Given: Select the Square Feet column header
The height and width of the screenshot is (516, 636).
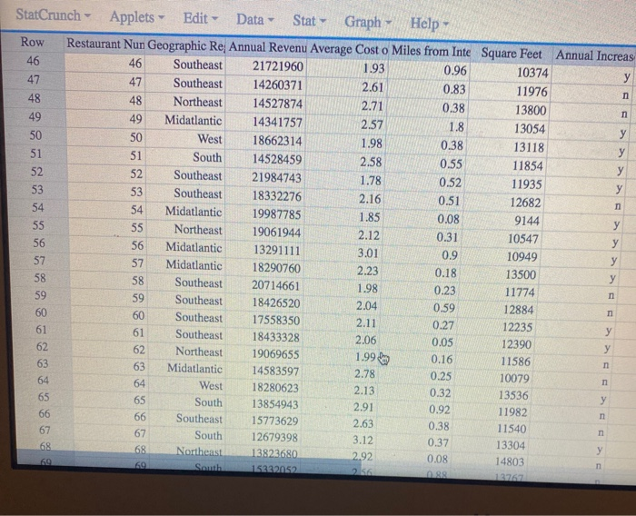Looking at the screenshot, I should tap(512, 54).
